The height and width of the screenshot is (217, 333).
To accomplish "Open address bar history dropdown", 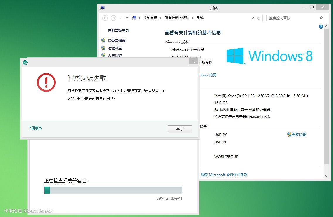I will pyautogui.click(x=252, y=18).
